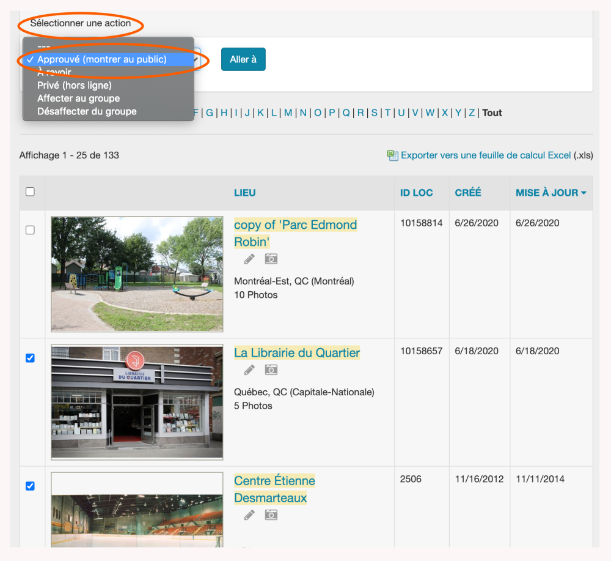Click the '10 Photos' count text
This screenshot has height=561, width=611.
255,295
